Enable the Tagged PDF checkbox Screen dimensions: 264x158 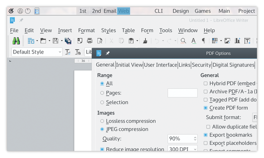pos(205,100)
